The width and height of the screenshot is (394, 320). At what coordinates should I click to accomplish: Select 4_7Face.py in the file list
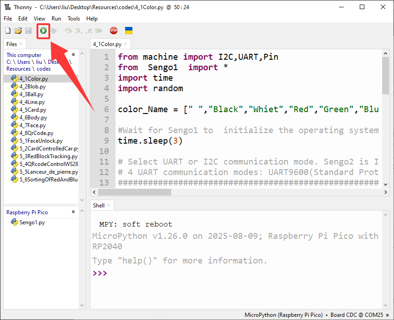[x=33, y=125]
